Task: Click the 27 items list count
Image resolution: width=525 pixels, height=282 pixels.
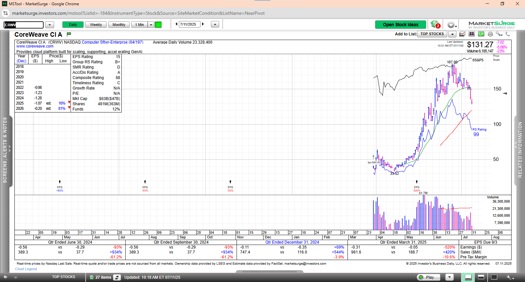Action: click(x=103, y=277)
